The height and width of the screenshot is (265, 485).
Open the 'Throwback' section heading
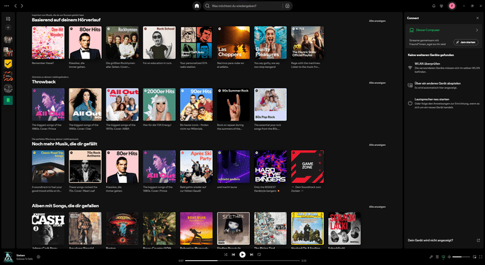tap(44, 82)
